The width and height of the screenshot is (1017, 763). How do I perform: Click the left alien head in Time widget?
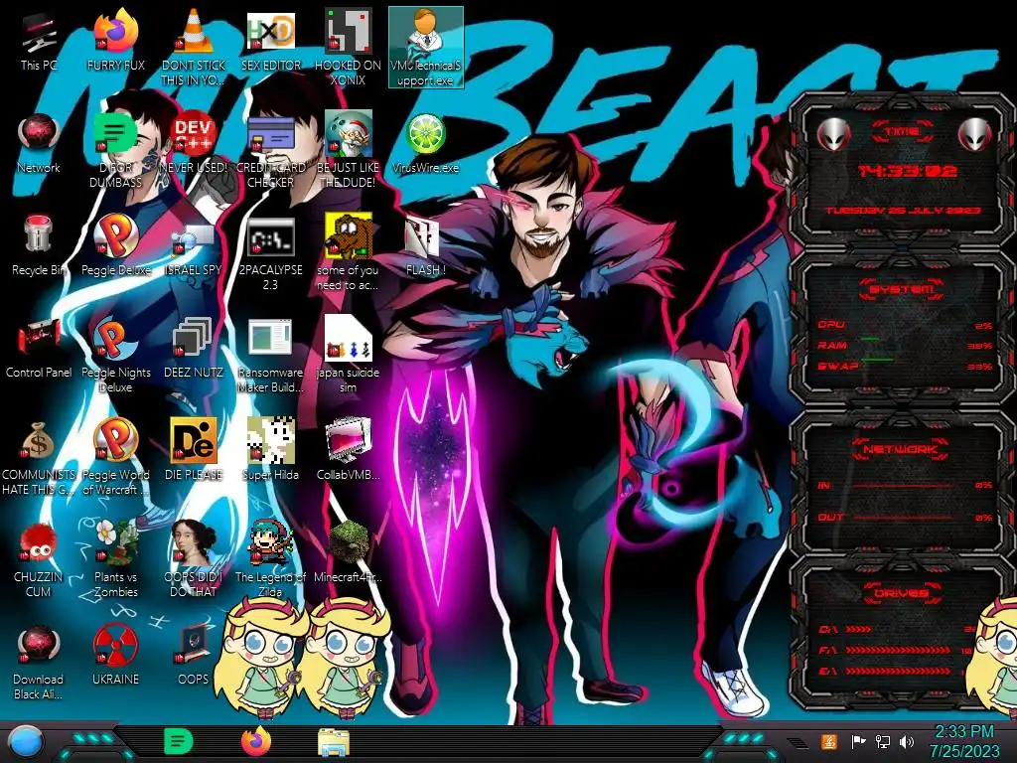click(x=834, y=134)
